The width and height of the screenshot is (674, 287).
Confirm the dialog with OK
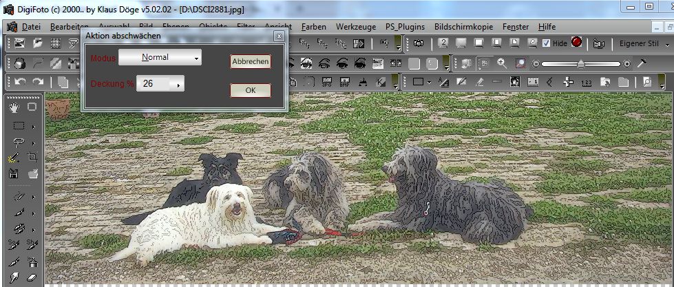[x=250, y=90]
